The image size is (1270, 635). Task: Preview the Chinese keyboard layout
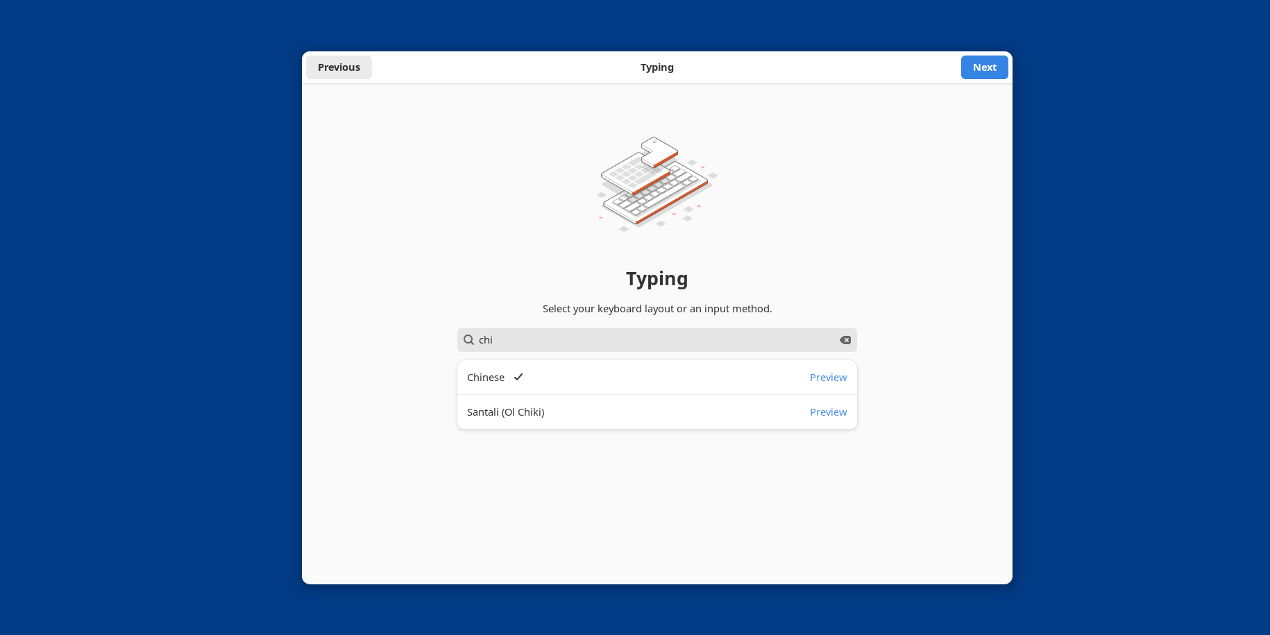tap(828, 378)
